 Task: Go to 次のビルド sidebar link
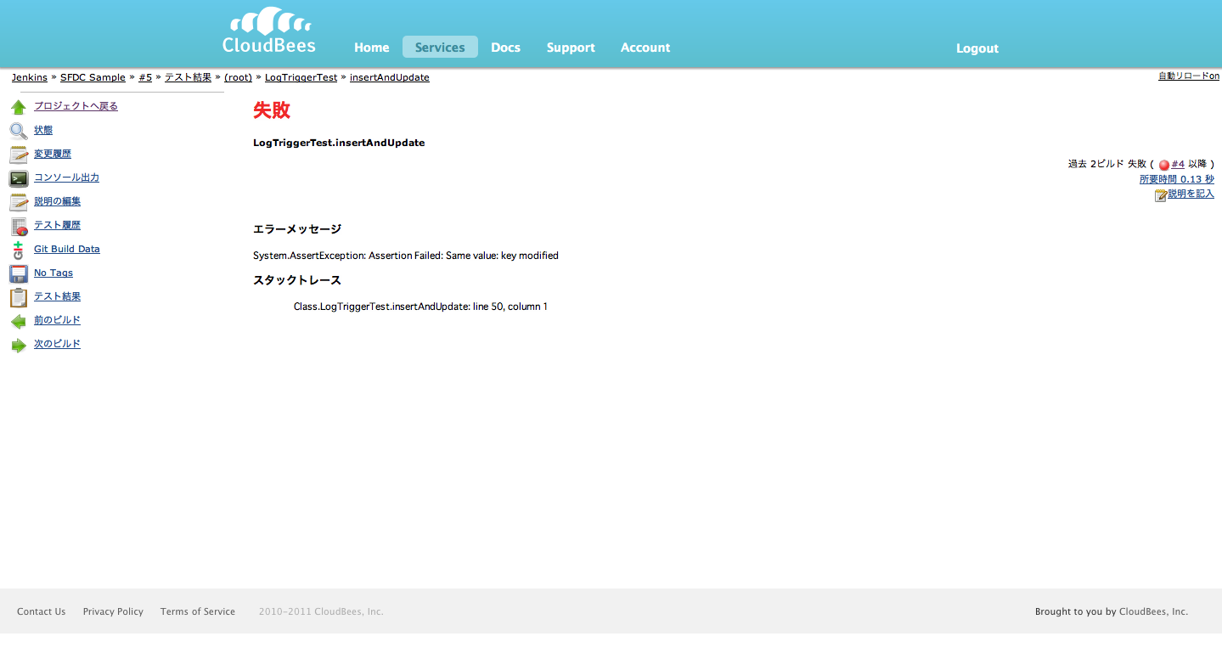tap(57, 344)
